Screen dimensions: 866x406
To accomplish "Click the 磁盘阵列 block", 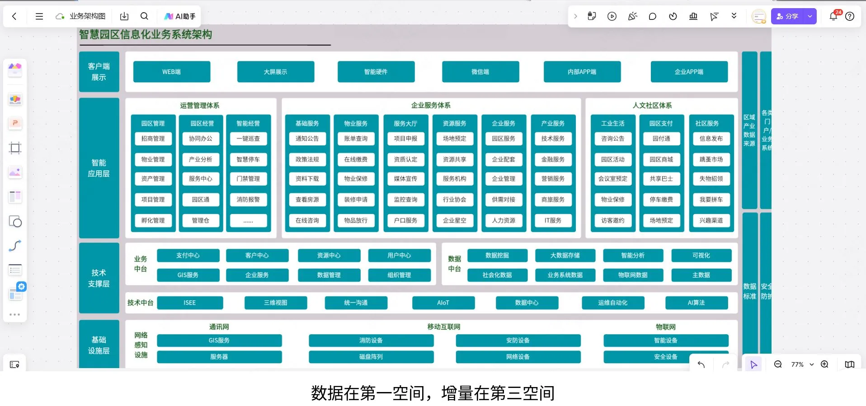I will pos(371,357).
